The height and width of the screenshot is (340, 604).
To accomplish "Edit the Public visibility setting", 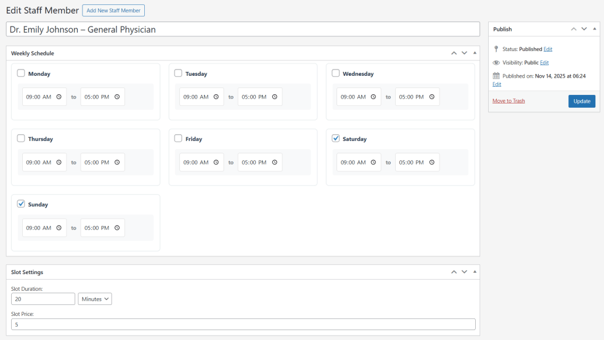I will click(544, 63).
